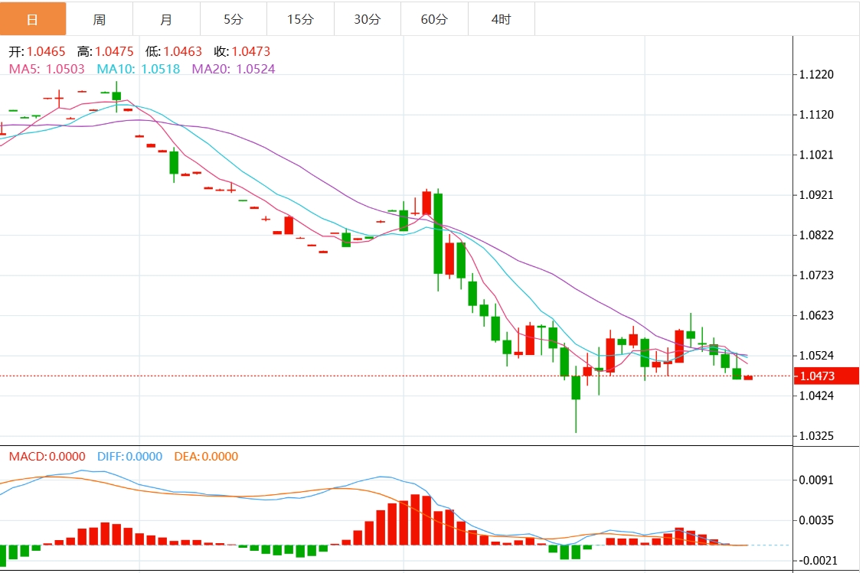
Task: Click the 1.1021 price axis label
Action: 816,155
